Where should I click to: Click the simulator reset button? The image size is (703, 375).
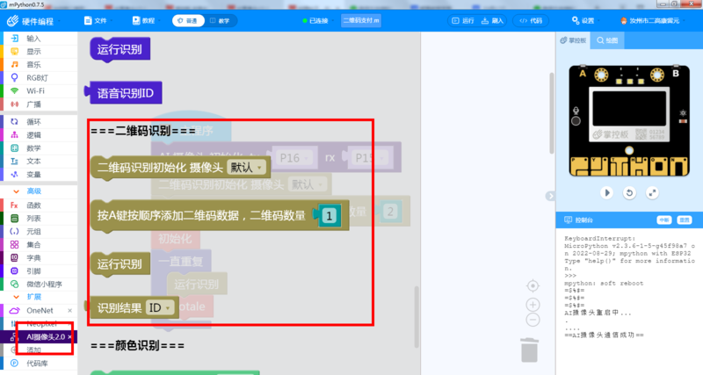click(628, 192)
